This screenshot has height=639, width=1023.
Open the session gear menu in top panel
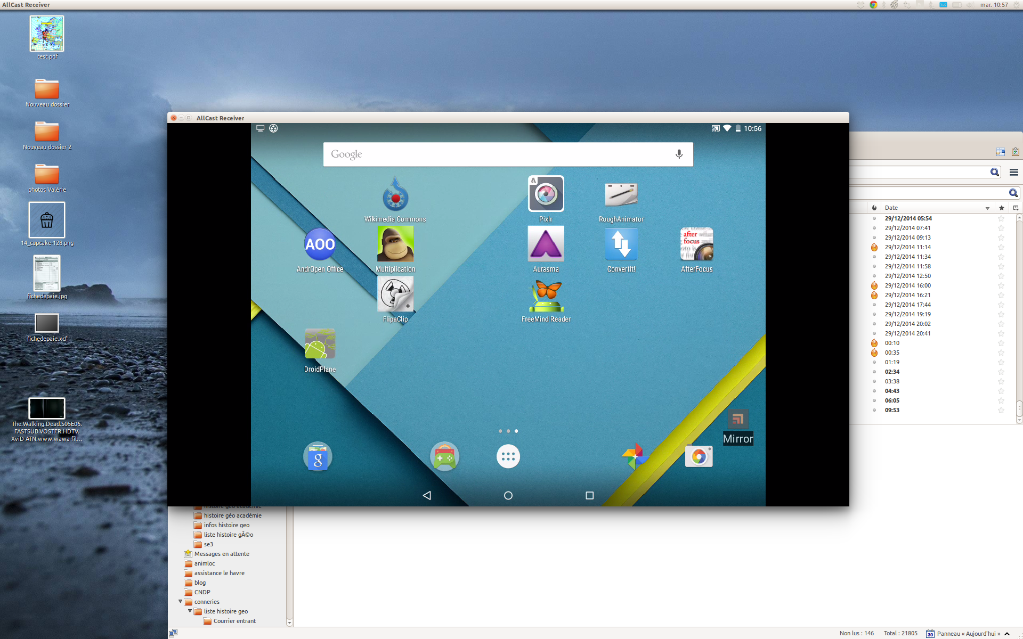tap(1016, 5)
